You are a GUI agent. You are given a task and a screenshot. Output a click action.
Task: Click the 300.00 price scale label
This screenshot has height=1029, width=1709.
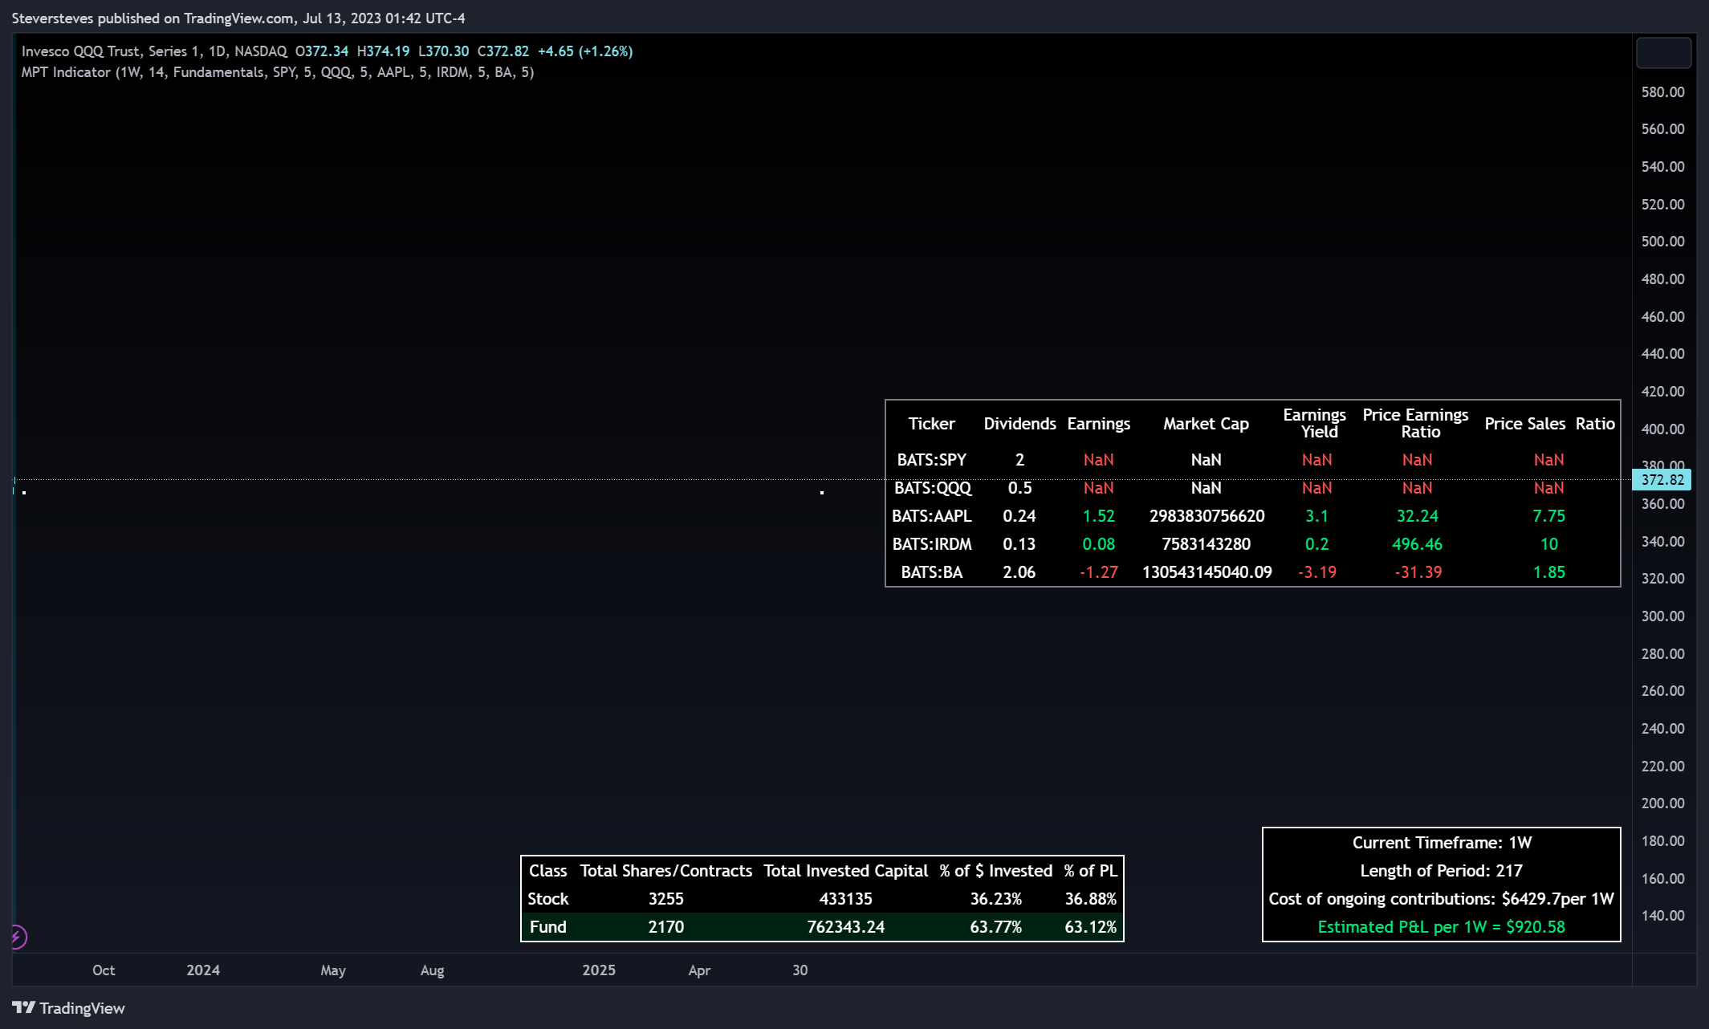(x=1662, y=616)
